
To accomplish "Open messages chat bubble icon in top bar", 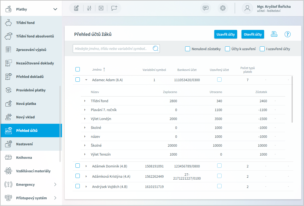I will click(206, 8).
